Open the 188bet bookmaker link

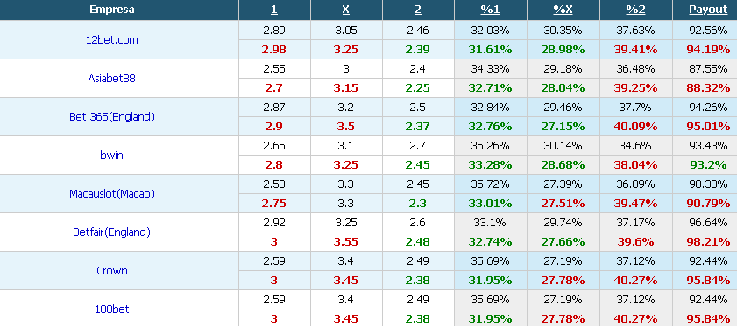tap(112, 309)
